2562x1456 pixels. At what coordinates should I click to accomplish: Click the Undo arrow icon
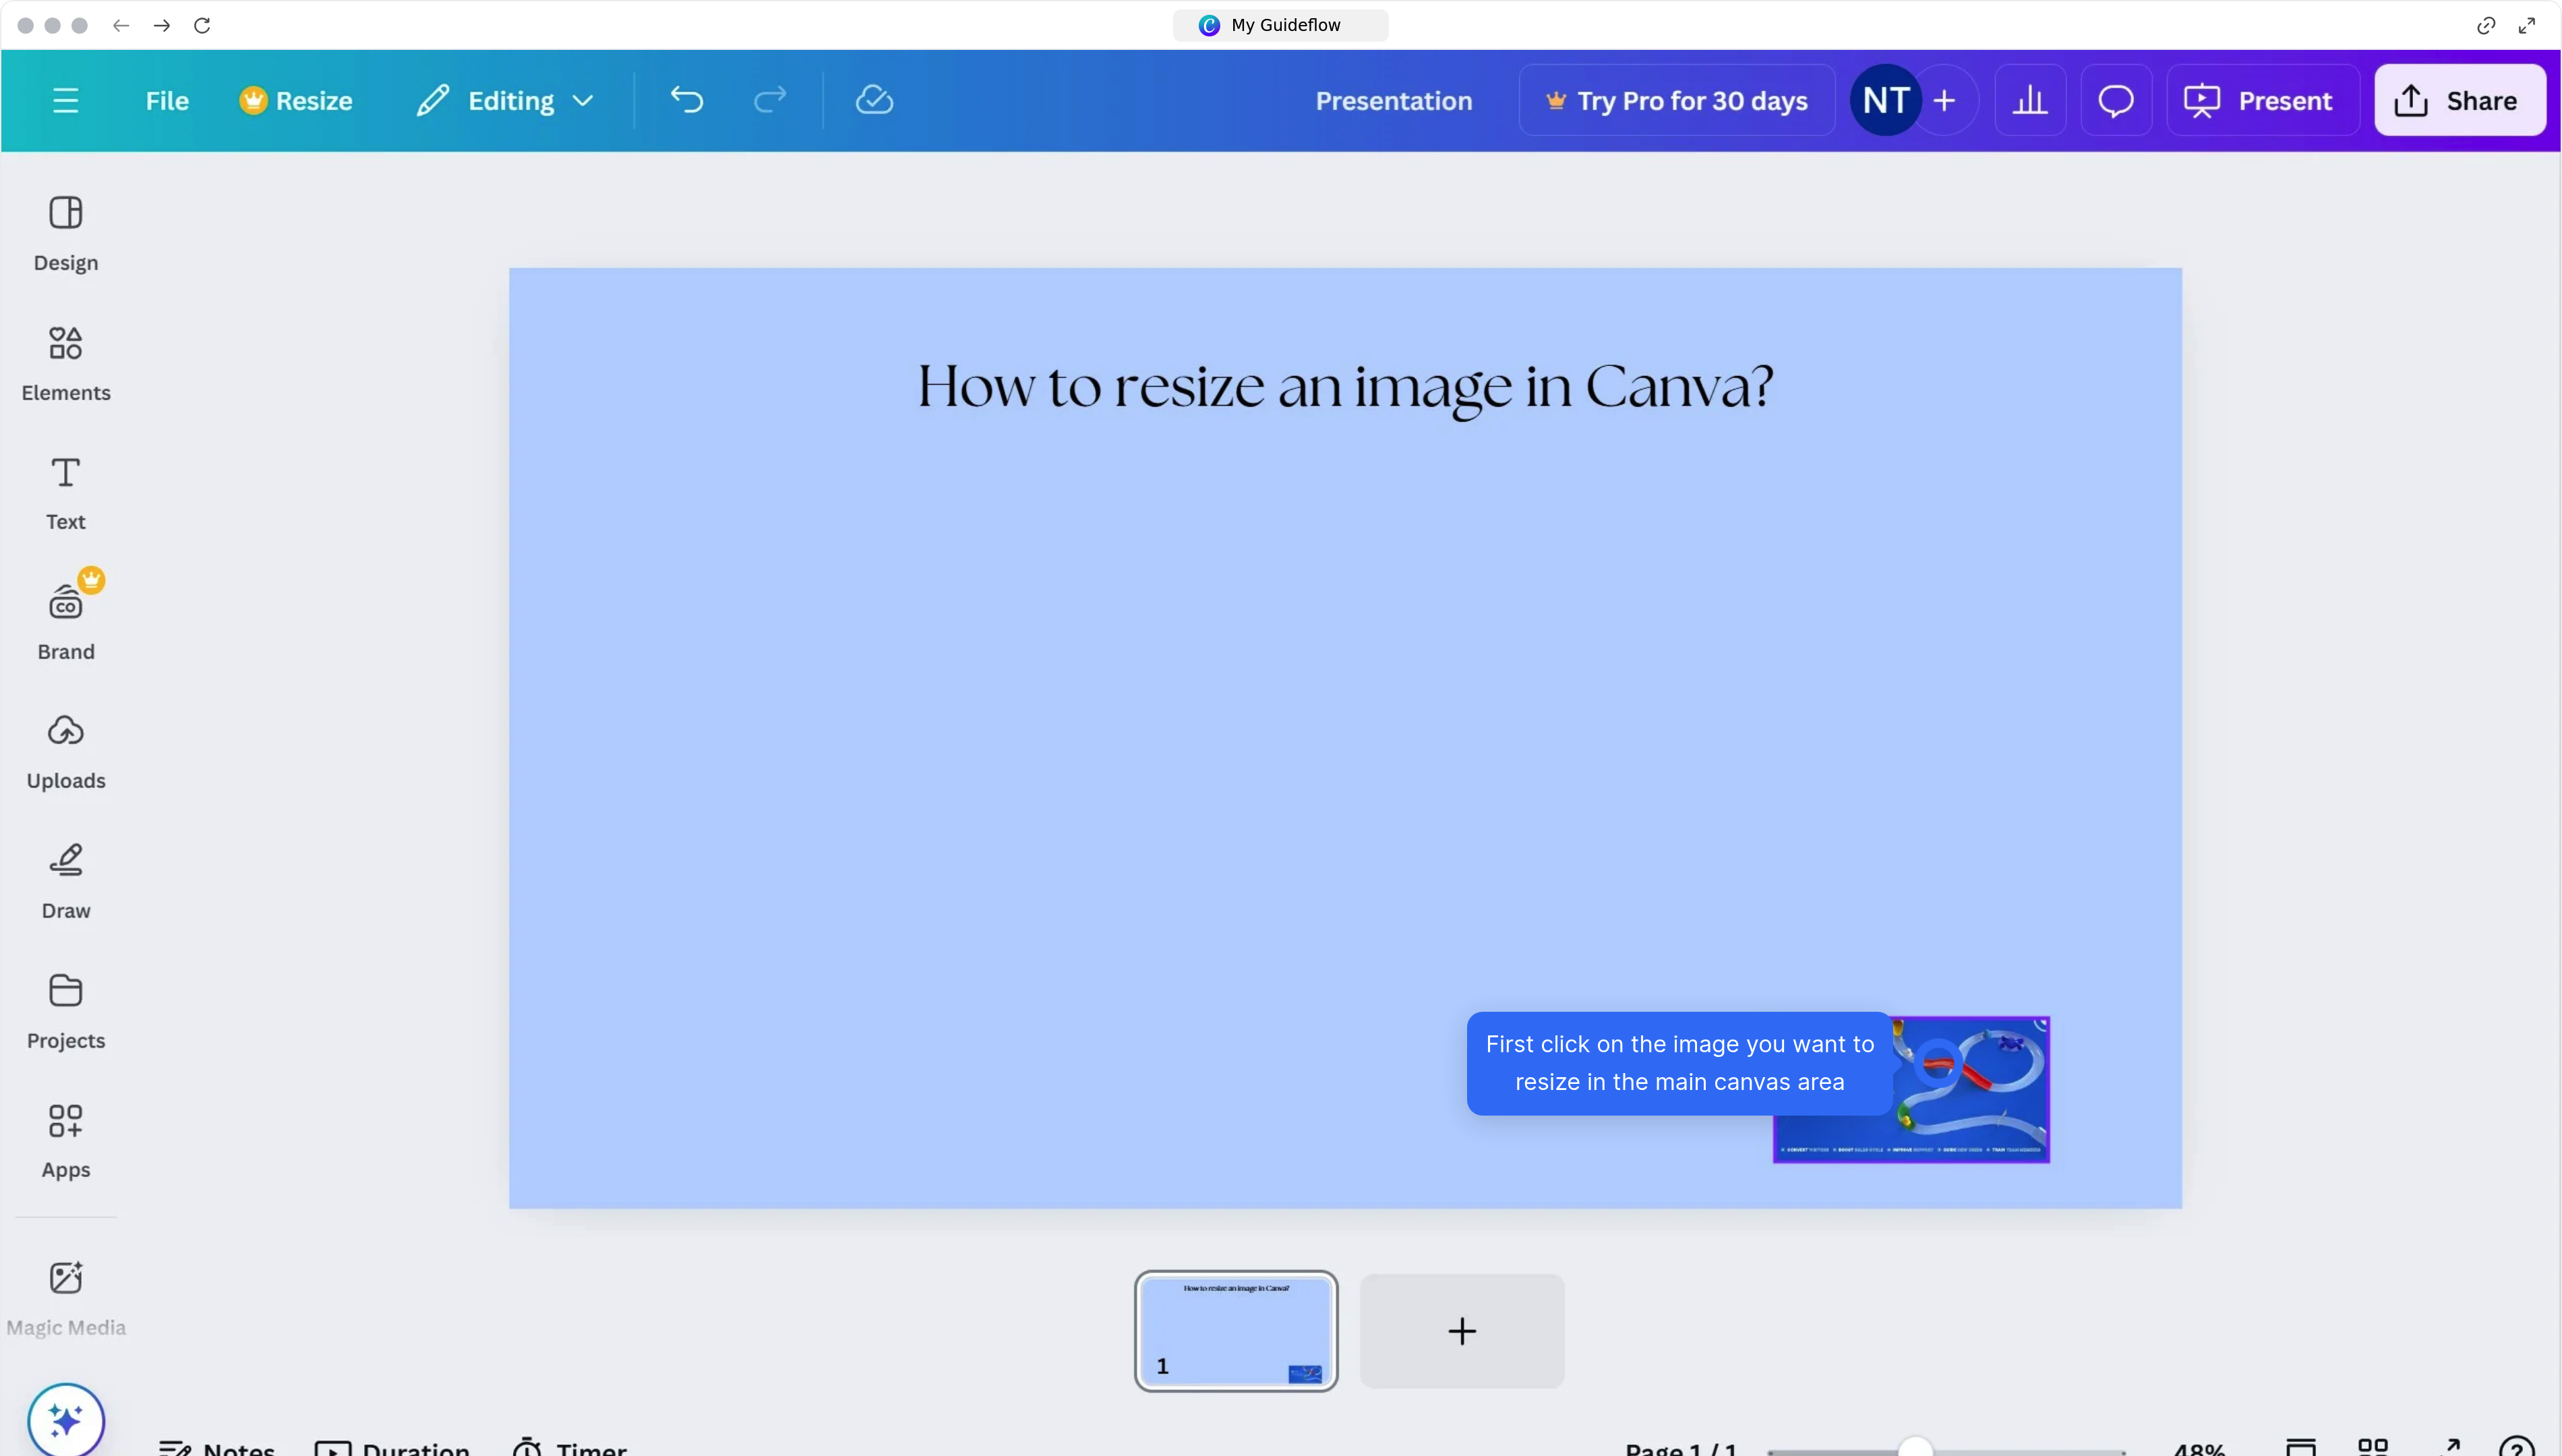click(x=686, y=99)
